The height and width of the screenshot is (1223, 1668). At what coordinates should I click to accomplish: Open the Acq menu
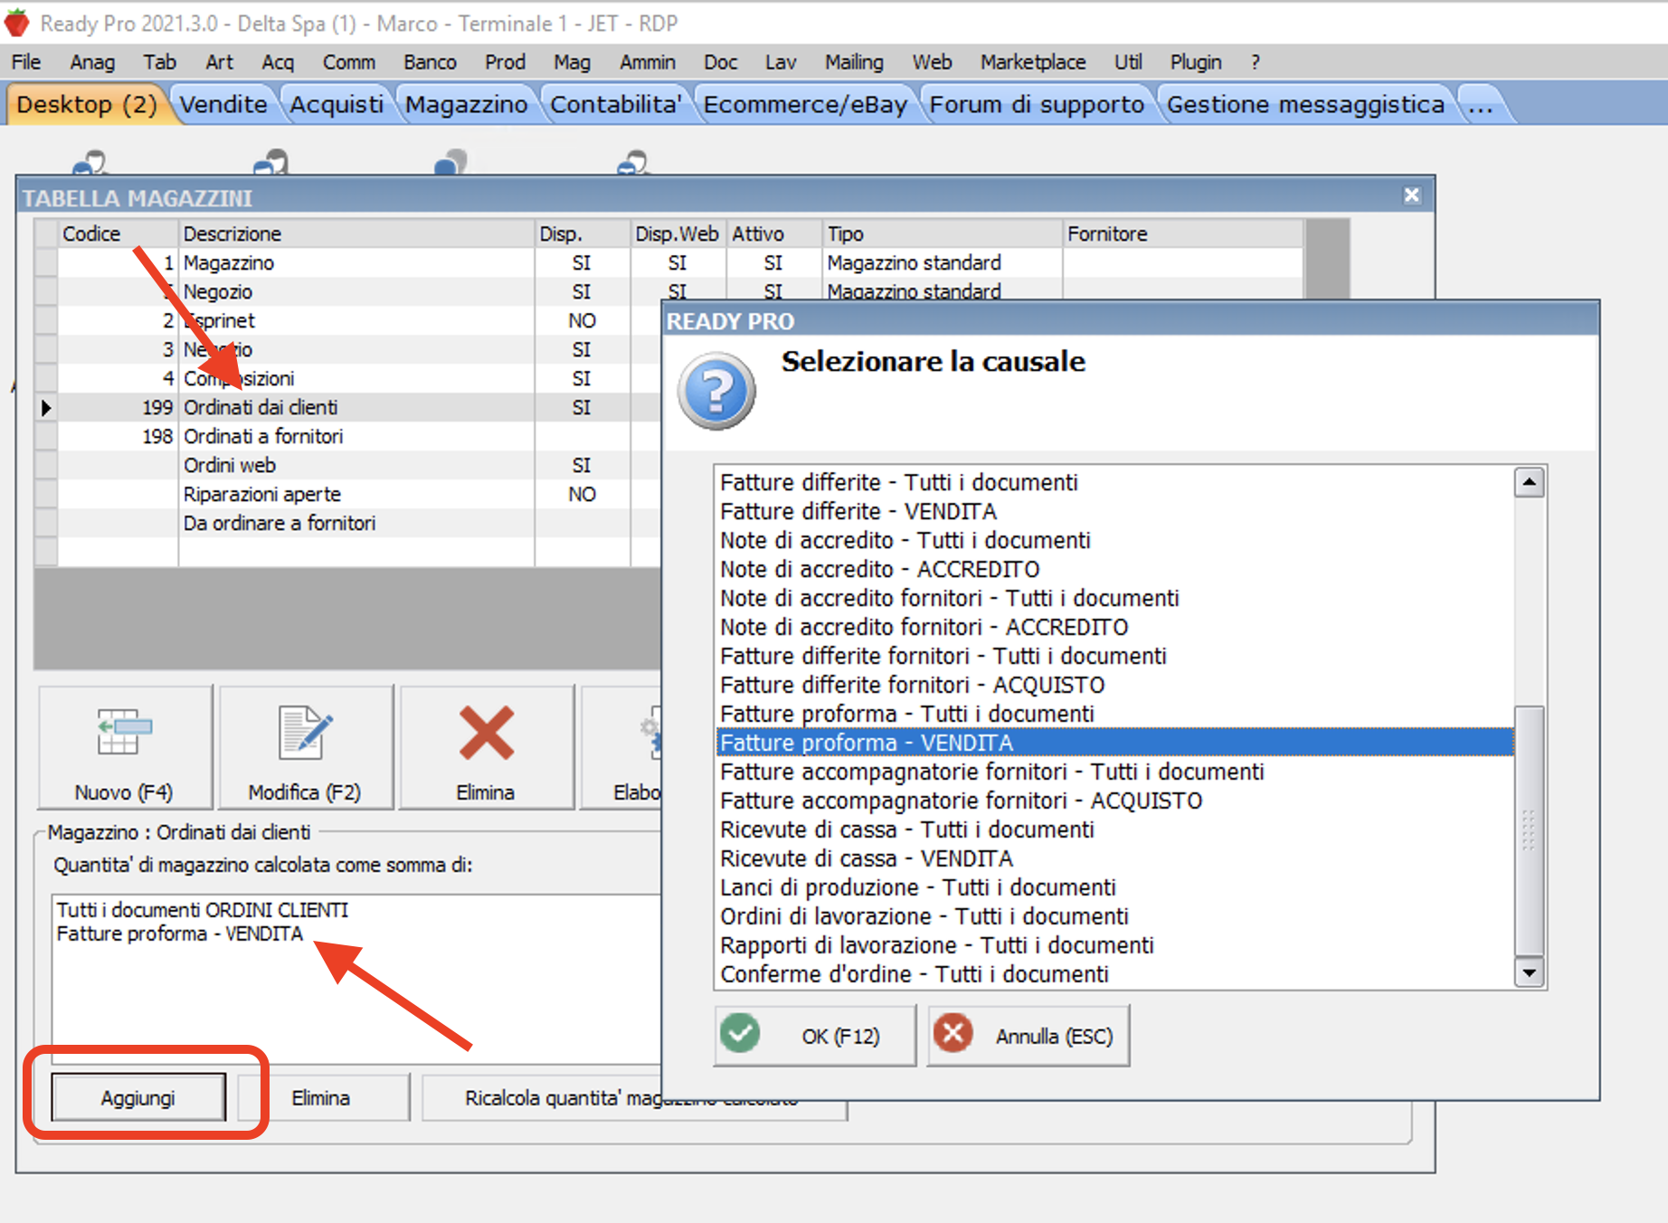pyautogui.click(x=278, y=62)
